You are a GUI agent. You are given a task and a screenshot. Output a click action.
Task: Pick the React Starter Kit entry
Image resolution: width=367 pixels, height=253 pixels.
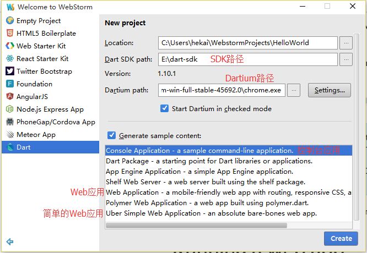tap(50, 58)
